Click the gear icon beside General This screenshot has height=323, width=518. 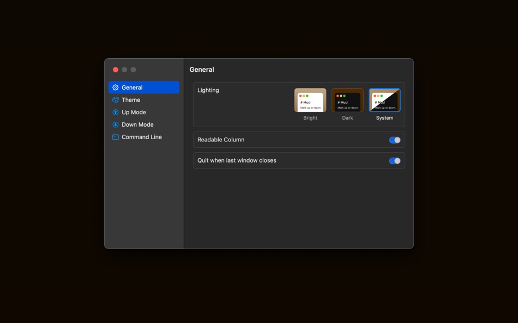[115, 87]
